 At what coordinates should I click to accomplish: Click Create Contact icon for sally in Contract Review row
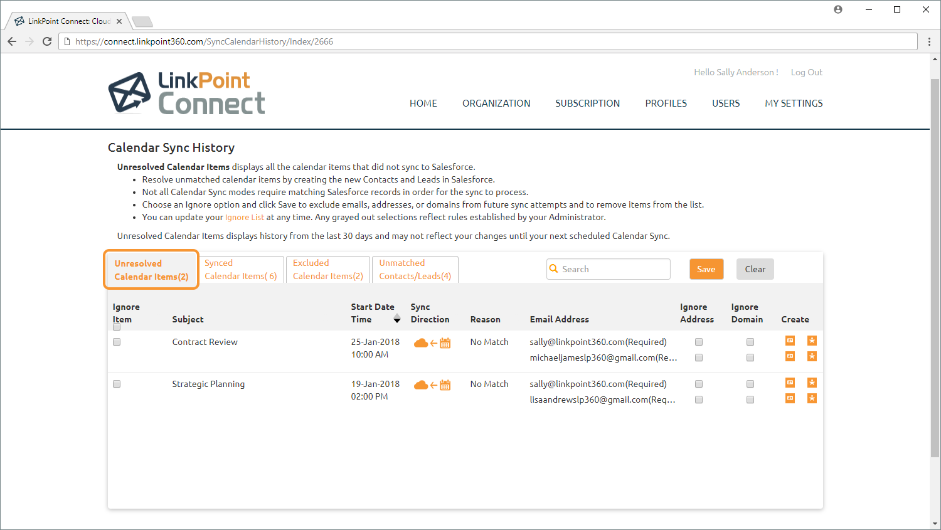click(790, 341)
